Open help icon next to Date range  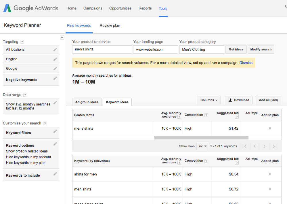25,95
